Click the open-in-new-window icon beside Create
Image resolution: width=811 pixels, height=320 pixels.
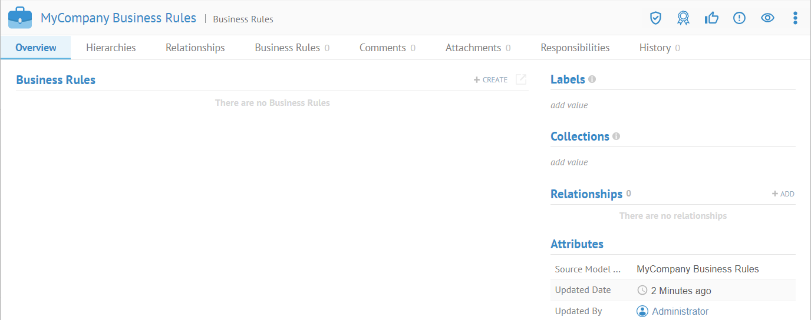[521, 79]
